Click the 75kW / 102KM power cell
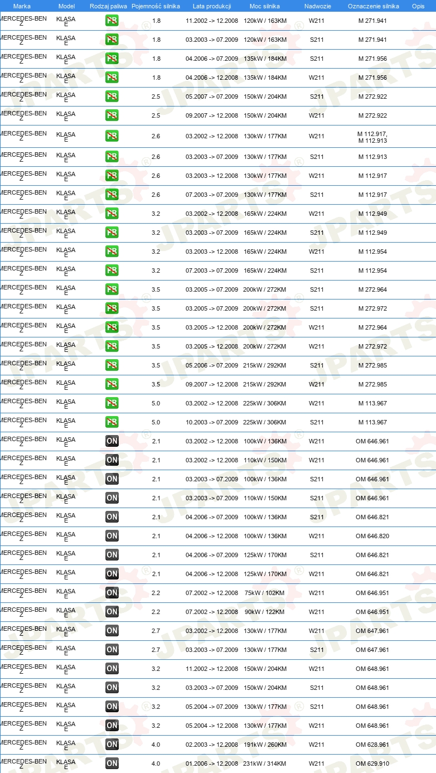 point(265,593)
